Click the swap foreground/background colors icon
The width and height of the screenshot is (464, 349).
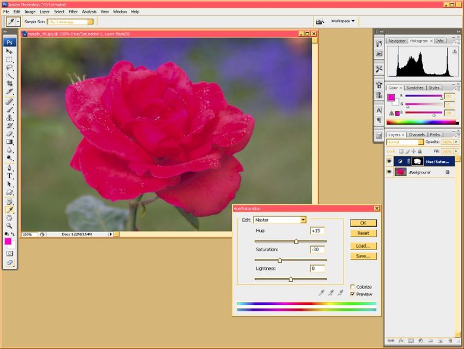pyautogui.click(x=13, y=234)
